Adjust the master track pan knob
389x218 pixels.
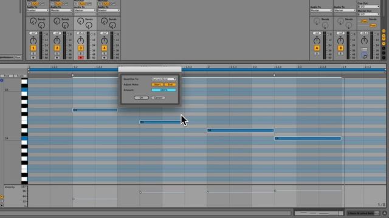[x=364, y=41]
